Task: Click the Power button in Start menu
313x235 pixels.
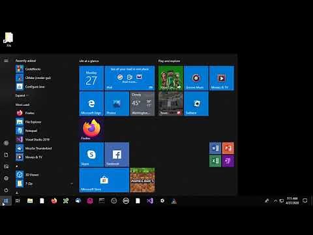Action: pos(6,190)
